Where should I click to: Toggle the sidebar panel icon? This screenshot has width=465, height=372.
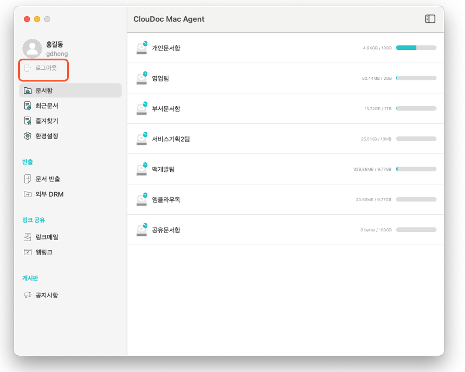click(x=430, y=19)
